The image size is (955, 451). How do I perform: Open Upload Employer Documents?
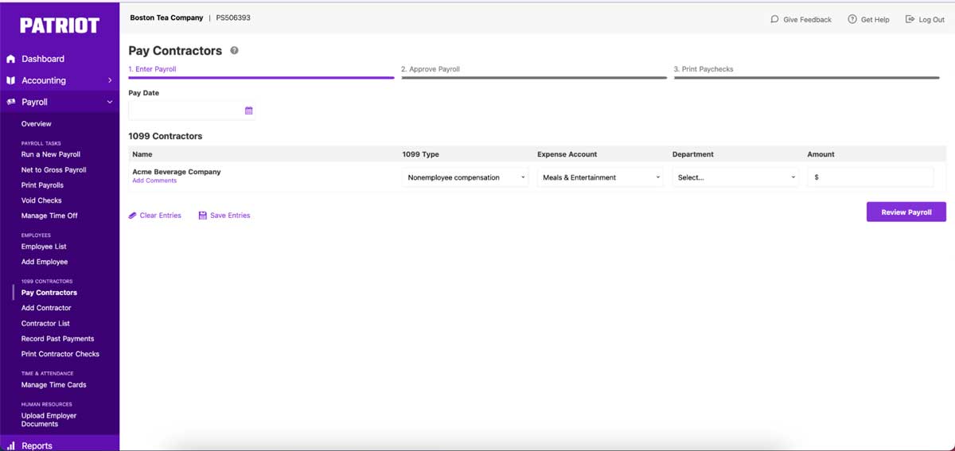coord(49,420)
